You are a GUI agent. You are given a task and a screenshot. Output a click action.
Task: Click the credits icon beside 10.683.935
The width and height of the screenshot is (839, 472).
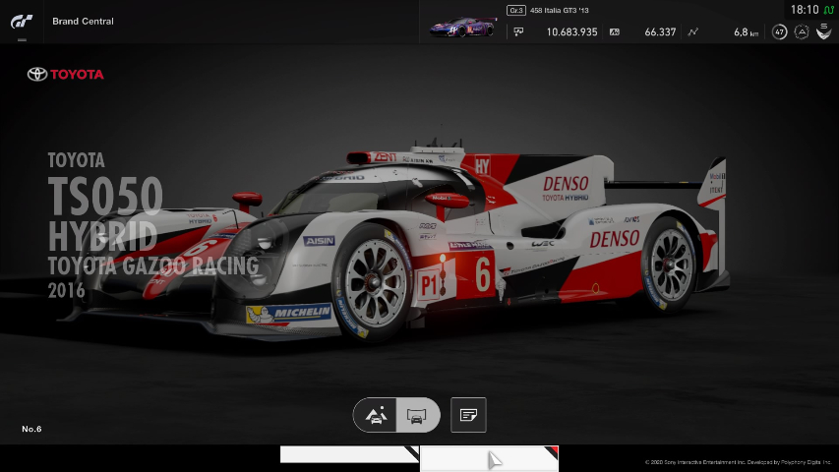[518, 31]
